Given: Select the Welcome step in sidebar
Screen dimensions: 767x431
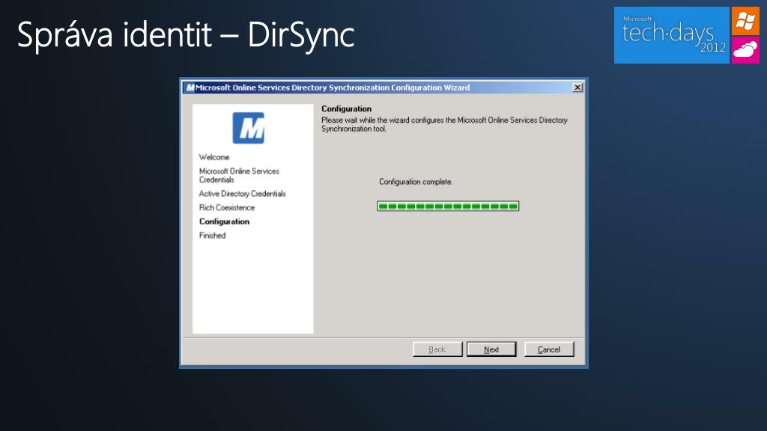Looking at the screenshot, I should 214,157.
